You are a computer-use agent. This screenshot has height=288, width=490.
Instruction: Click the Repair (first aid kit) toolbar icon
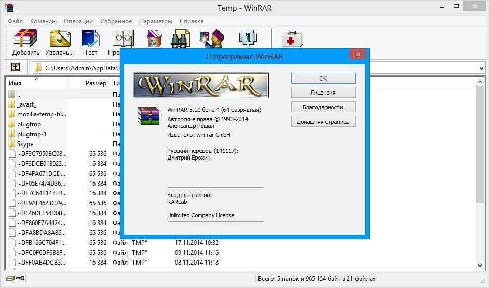292,39
